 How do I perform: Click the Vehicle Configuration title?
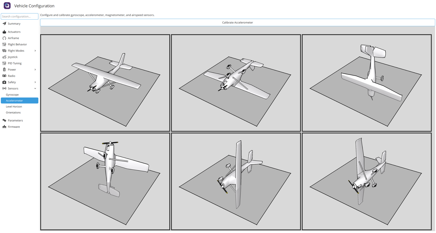tap(34, 6)
